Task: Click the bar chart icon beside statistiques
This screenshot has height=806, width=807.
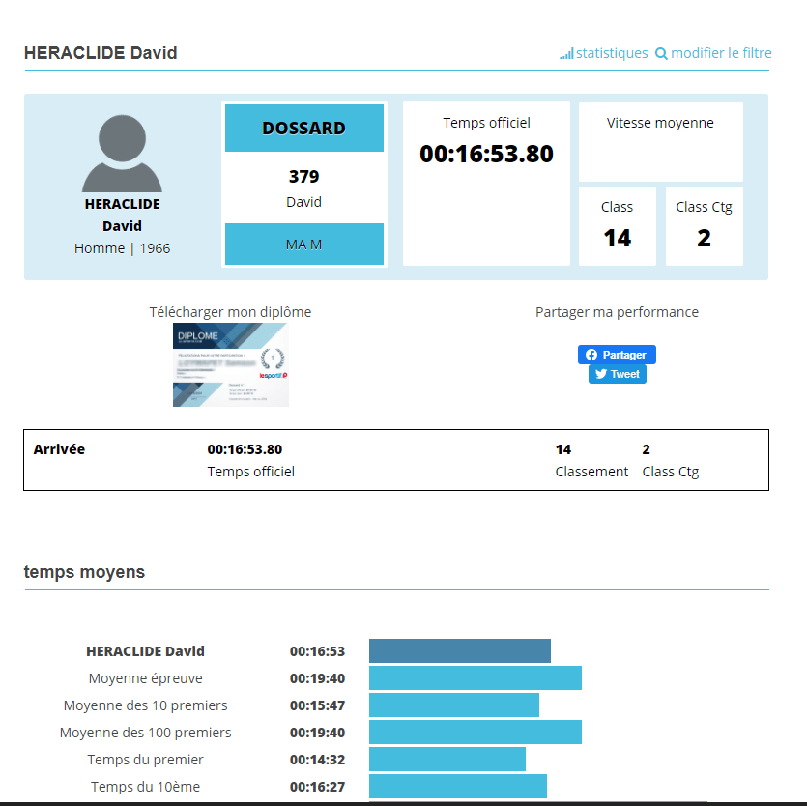Action: (565, 54)
